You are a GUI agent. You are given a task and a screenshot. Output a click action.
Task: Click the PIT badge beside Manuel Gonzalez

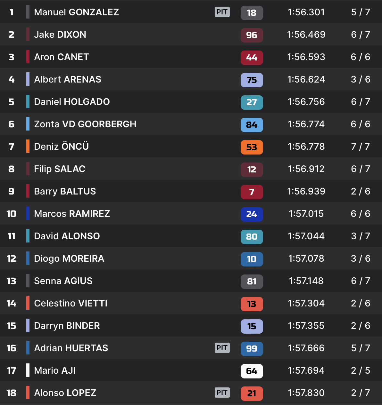click(222, 12)
